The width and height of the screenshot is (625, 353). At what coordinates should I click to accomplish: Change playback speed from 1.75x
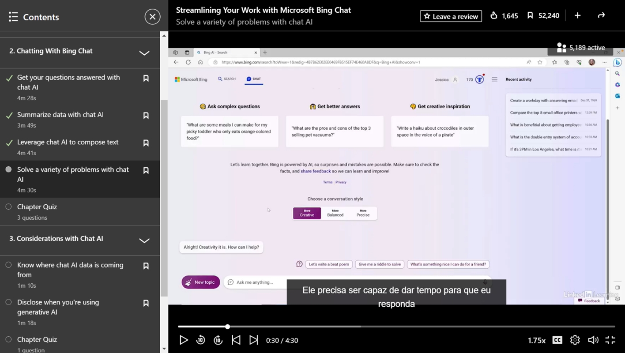click(x=536, y=341)
